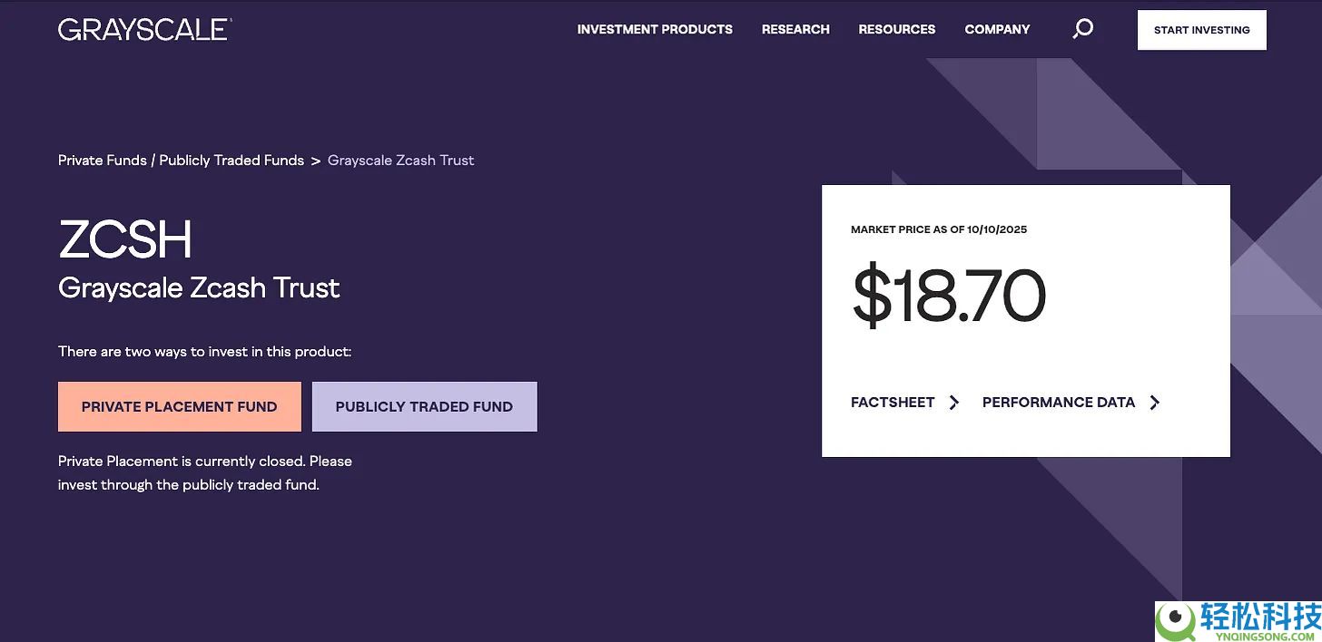Click the $18.70 market price figure
The width and height of the screenshot is (1322, 642).
(949, 297)
